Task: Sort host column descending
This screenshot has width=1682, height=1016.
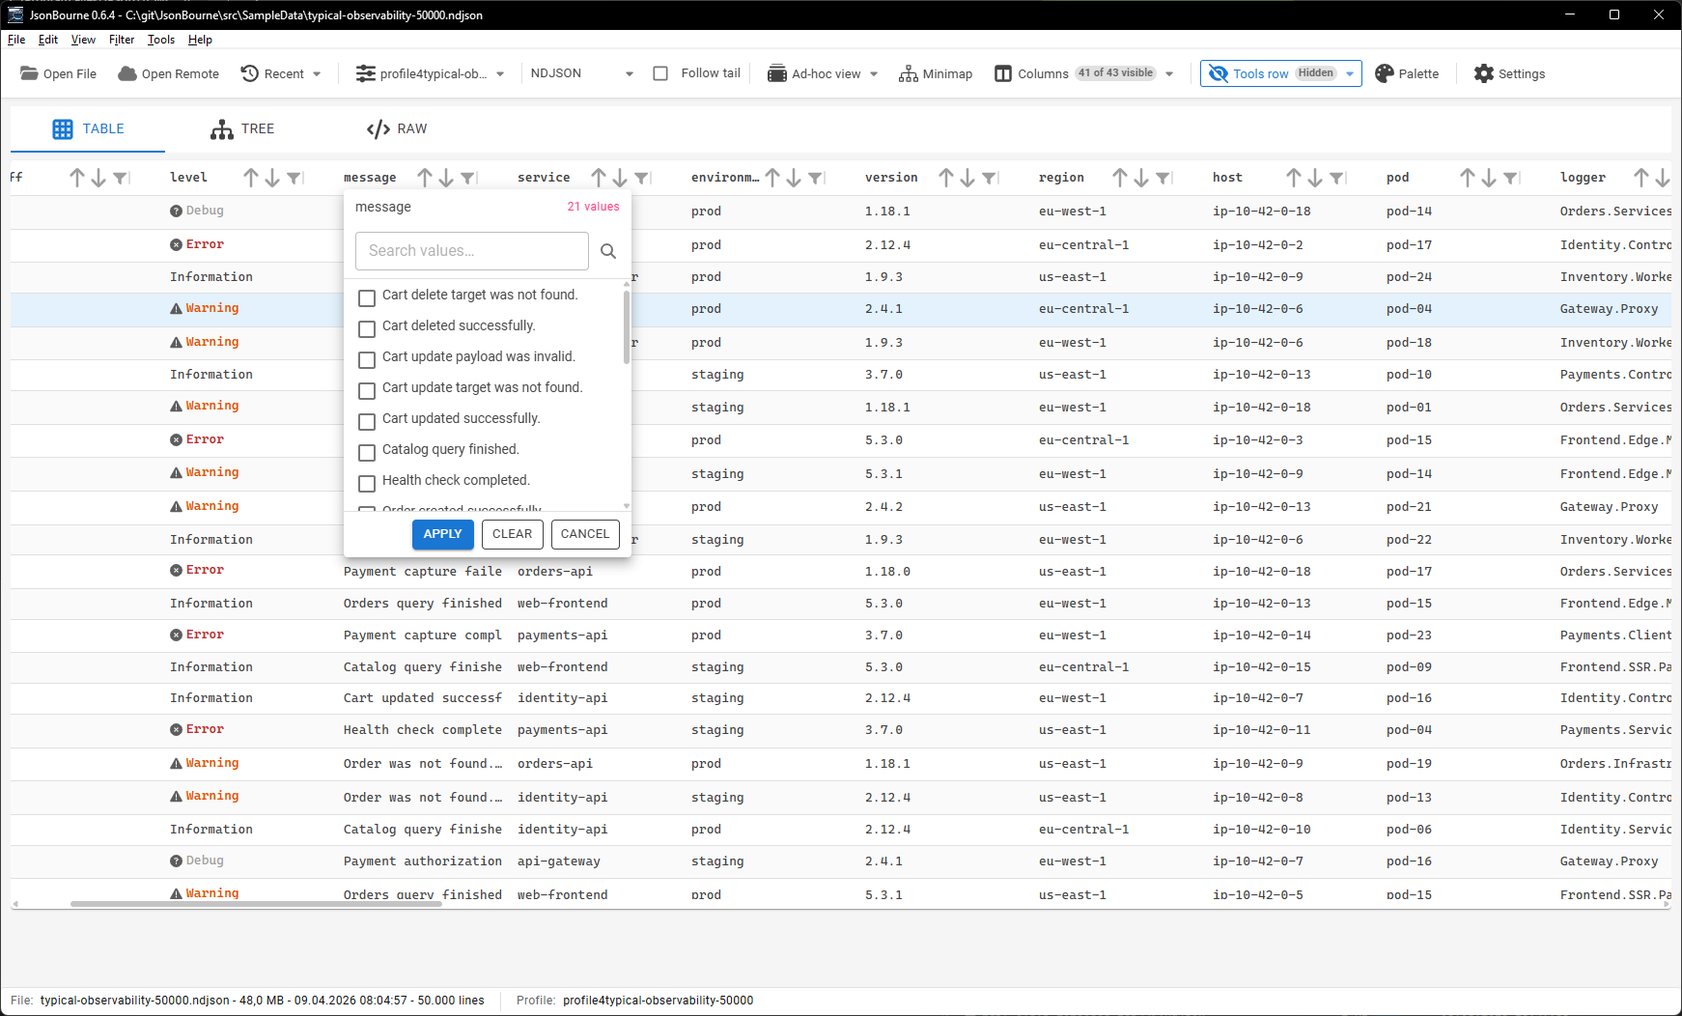Action: [x=1315, y=178]
